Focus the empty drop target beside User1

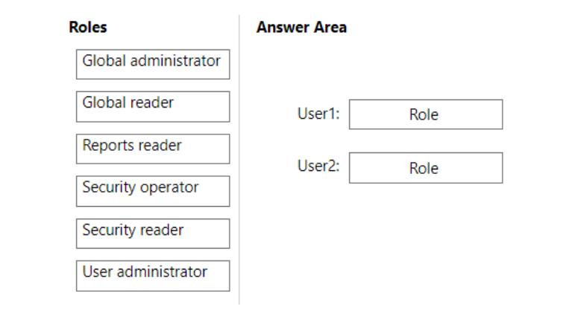tap(425, 114)
